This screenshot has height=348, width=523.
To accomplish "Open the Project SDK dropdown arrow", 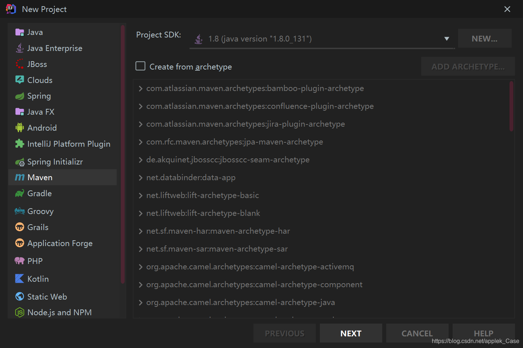I will tap(446, 39).
